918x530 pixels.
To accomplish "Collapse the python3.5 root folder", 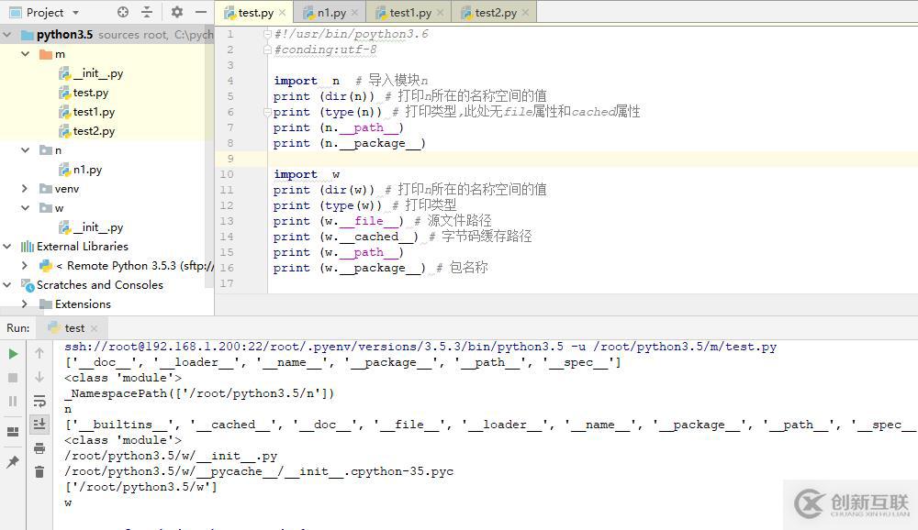I will click(7, 35).
